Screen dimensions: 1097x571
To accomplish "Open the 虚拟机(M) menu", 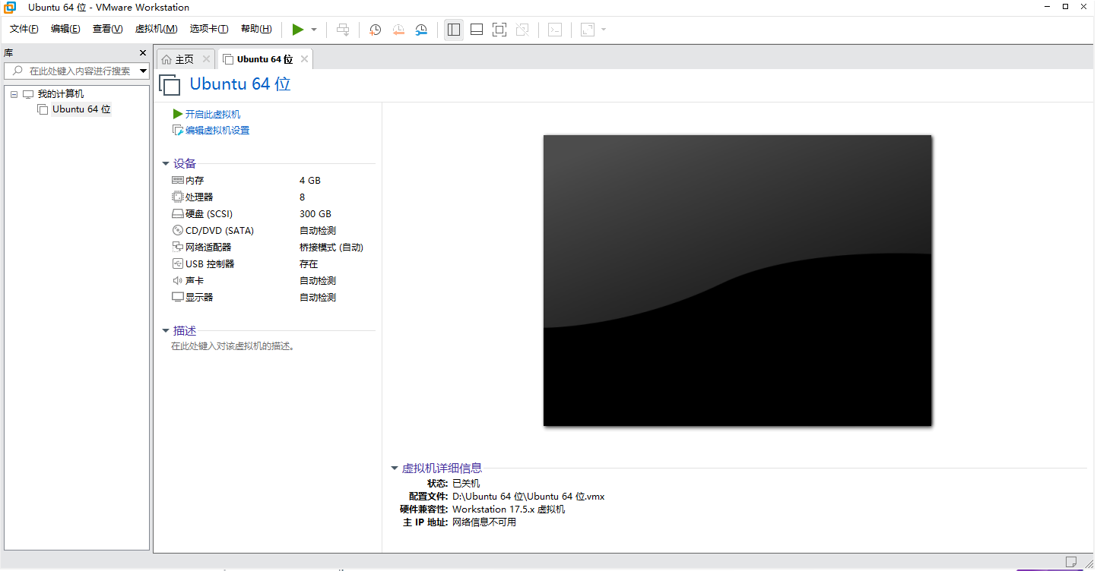I will (156, 29).
